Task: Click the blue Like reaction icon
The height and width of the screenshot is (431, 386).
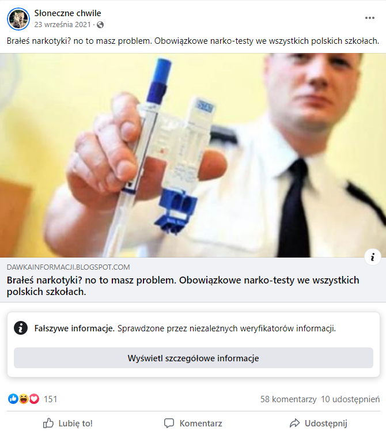Action: click(x=13, y=399)
